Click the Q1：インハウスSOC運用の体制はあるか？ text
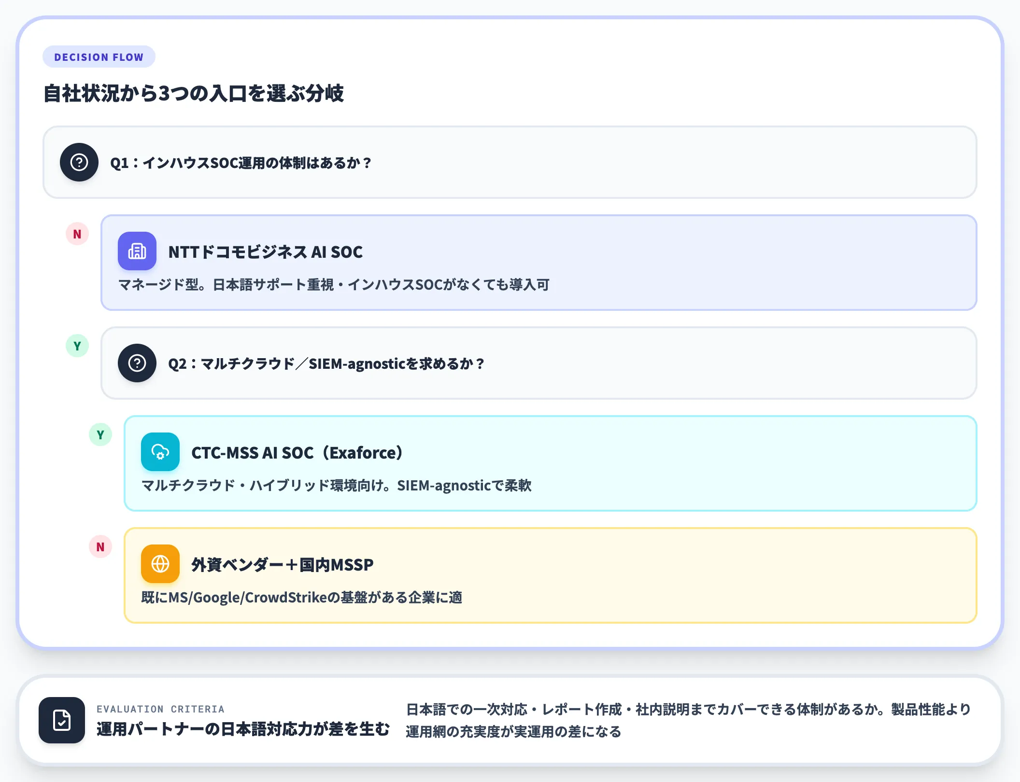This screenshot has width=1020, height=782. (241, 163)
